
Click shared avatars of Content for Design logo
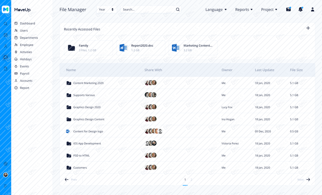[154, 131]
